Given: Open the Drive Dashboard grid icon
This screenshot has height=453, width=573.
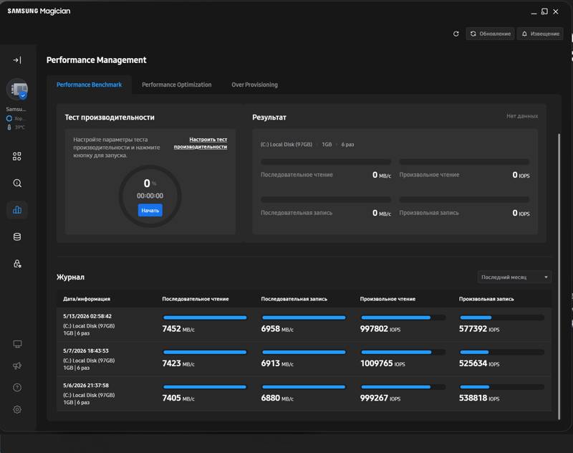Looking at the screenshot, I should pos(16,156).
